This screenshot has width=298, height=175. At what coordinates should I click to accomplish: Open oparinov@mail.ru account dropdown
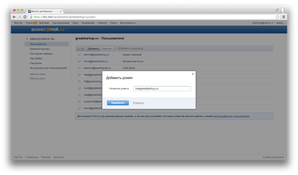[x=263, y=23]
